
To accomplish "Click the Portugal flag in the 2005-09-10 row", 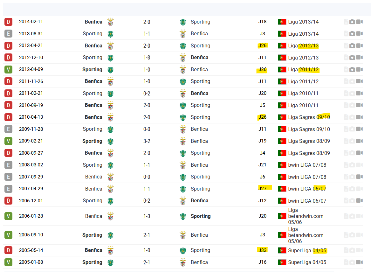I will point(282,235).
